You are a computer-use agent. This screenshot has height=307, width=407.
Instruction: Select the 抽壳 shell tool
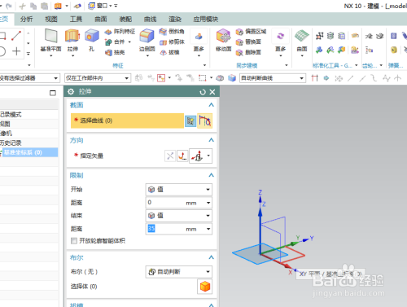(115, 52)
